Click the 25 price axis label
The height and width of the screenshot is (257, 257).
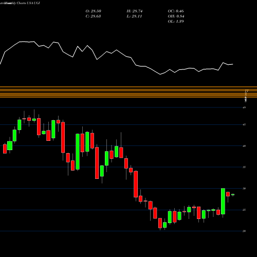coord(244,210)
